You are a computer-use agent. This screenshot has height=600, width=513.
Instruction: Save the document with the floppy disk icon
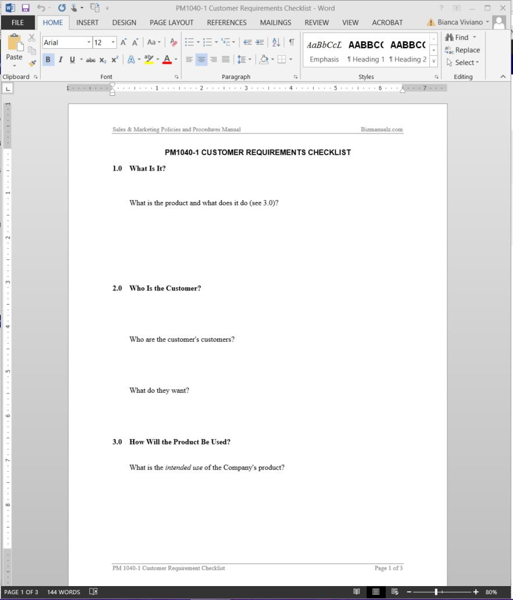pyautogui.click(x=26, y=8)
